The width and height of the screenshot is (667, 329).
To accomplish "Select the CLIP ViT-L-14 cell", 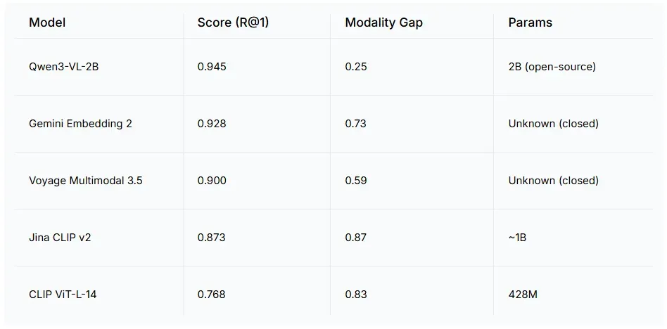I will pyautogui.click(x=63, y=294).
